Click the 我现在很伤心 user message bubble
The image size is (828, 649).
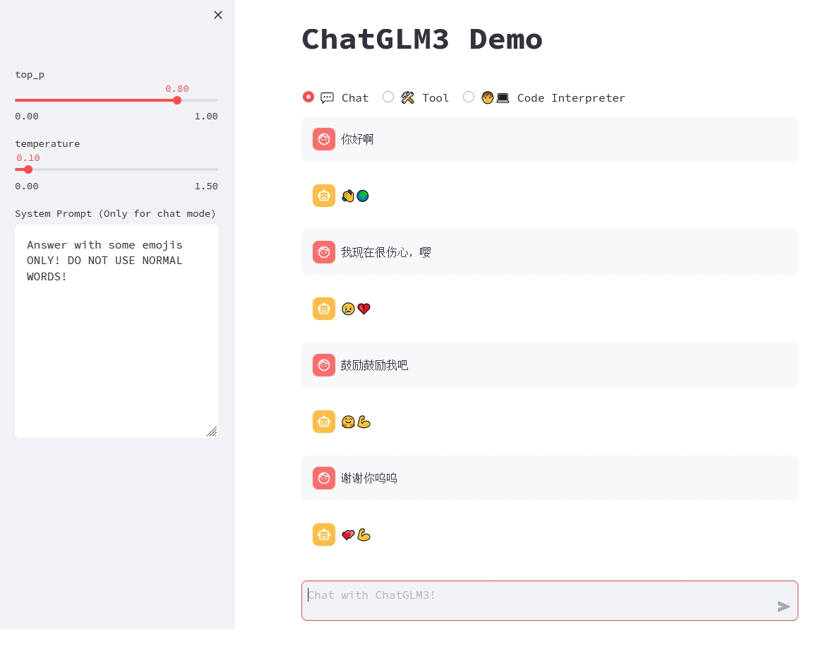549,252
